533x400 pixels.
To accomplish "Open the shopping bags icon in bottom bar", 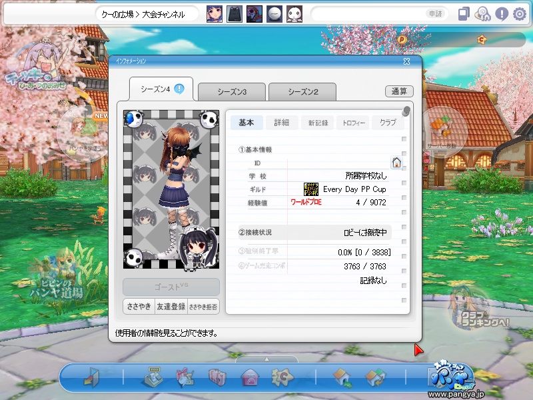I will (x=217, y=377).
